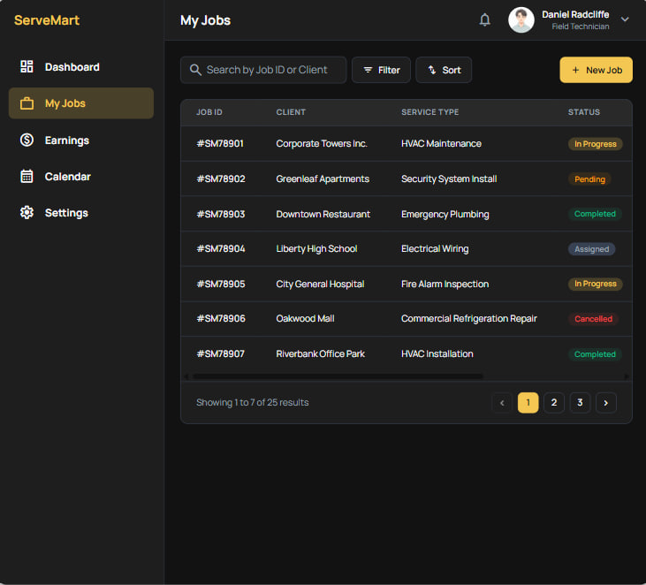Click the Dashboard grid icon
646x585 pixels.
(27, 66)
